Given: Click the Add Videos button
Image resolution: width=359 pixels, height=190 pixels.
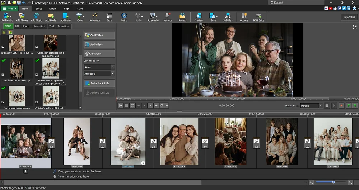Looking at the screenshot, I should 99,44.
